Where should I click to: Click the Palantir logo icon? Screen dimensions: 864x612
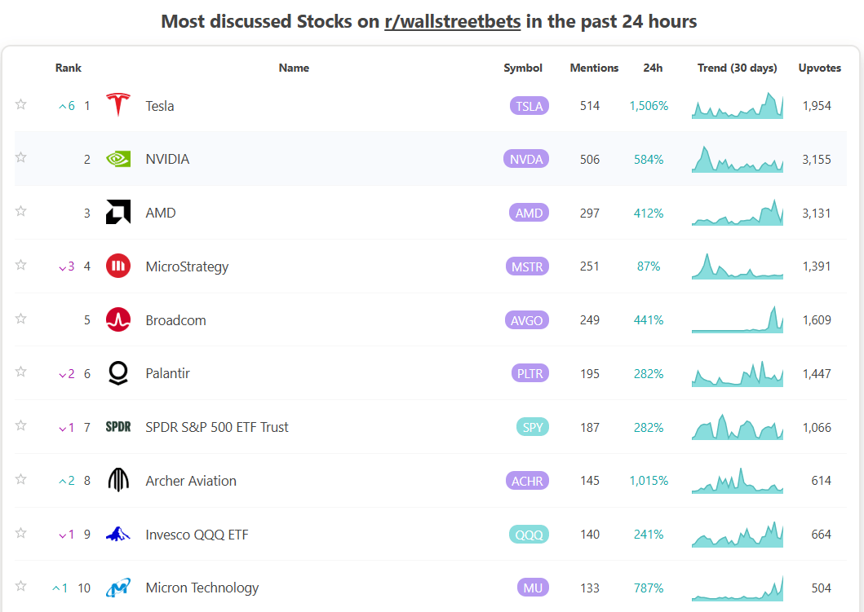point(118,373)
